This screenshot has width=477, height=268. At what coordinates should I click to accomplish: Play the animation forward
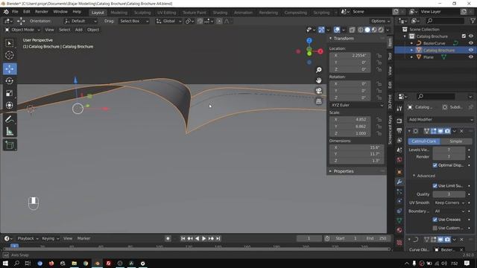pyautogui.click(x=203, y=238)
